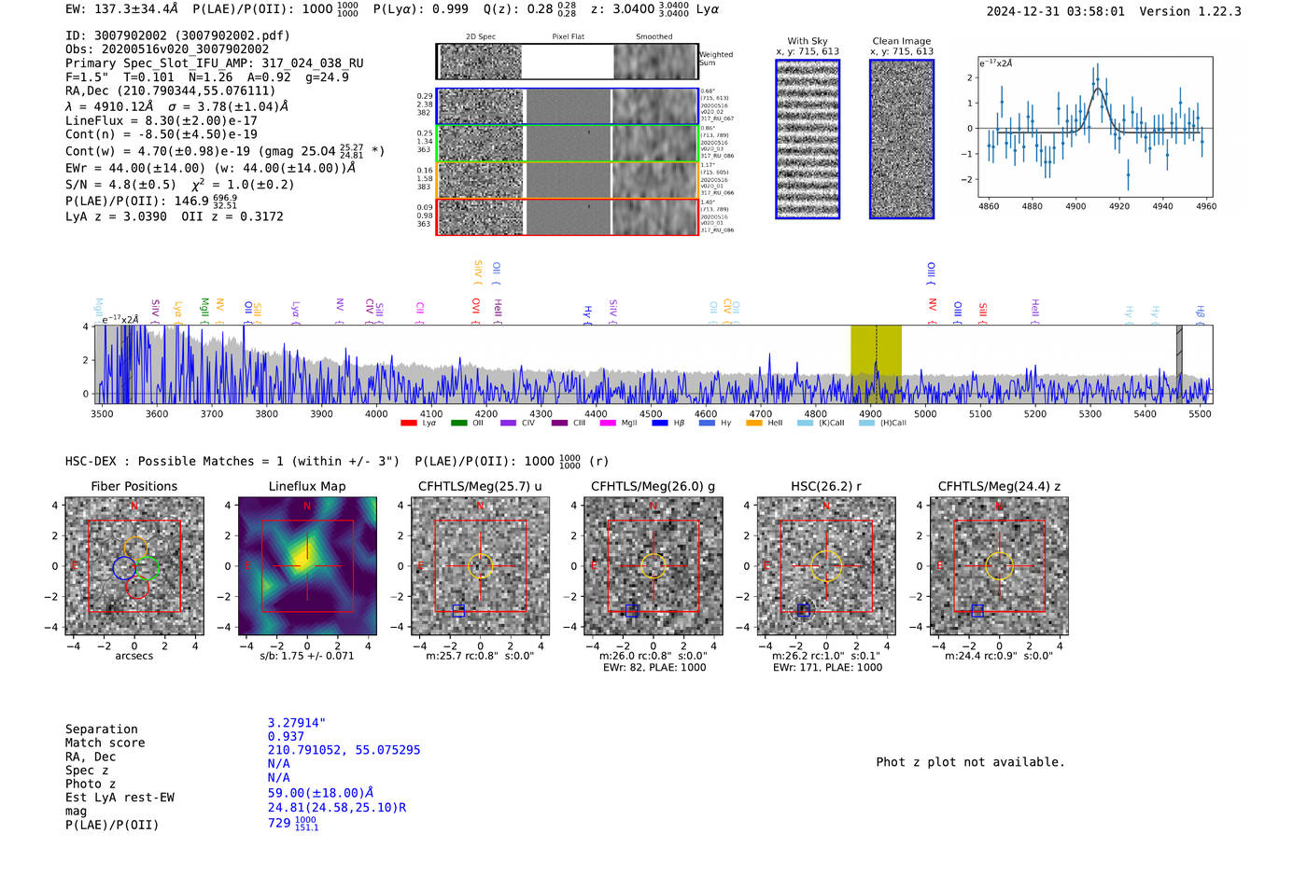Click the Gaussian emission line fit plot
The image size is (1307, 889).
(x=1098, y=127)
